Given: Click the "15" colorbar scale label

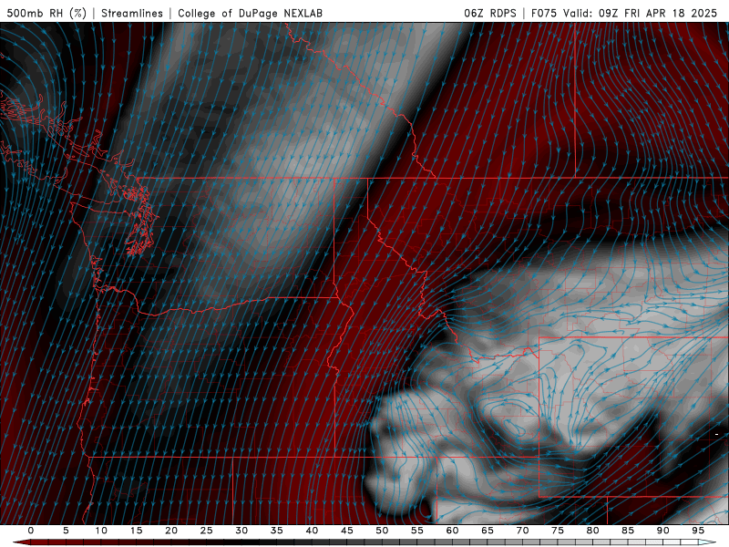Looking at the screenshot, I should click(x=136, y=531).
